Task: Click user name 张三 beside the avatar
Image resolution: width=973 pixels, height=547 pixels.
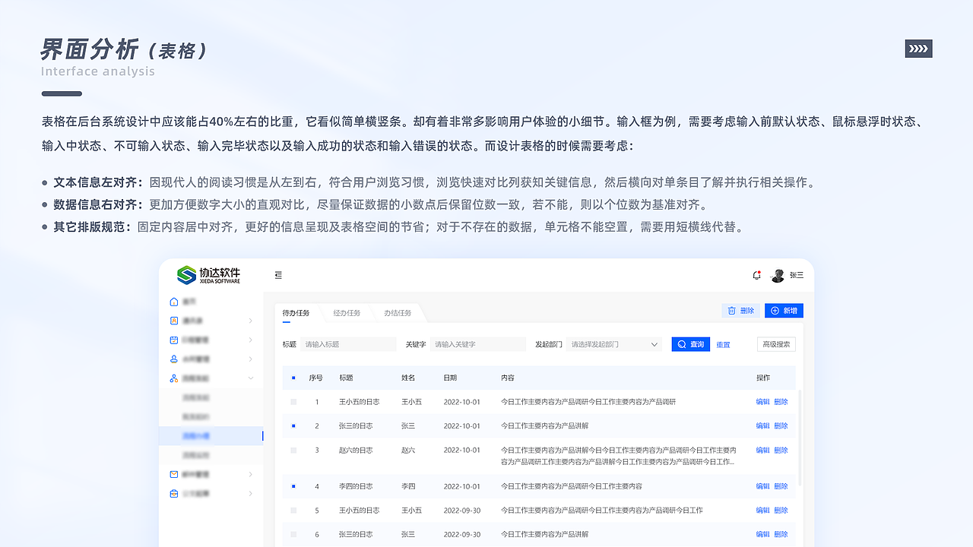Action: 797,276
